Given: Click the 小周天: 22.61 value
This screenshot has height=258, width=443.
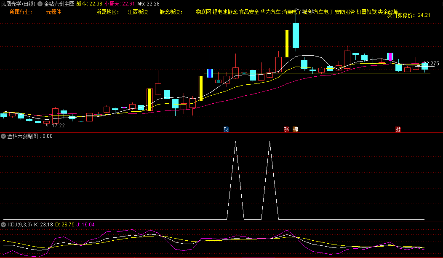Looking at the screenshot, I should point(120,4).
